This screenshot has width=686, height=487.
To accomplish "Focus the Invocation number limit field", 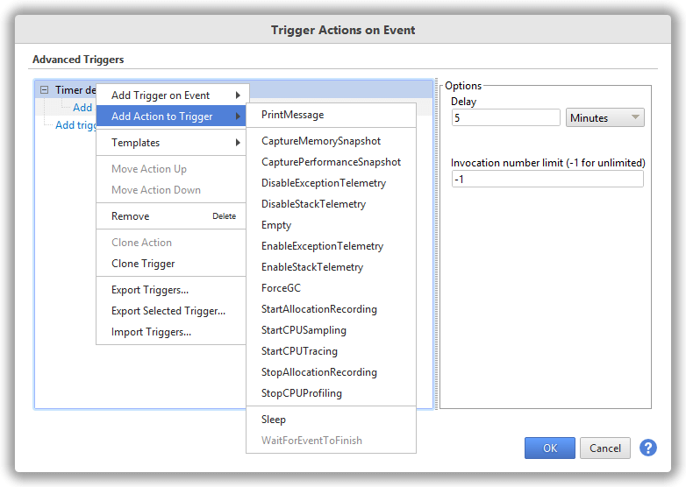I will (547, 179).
